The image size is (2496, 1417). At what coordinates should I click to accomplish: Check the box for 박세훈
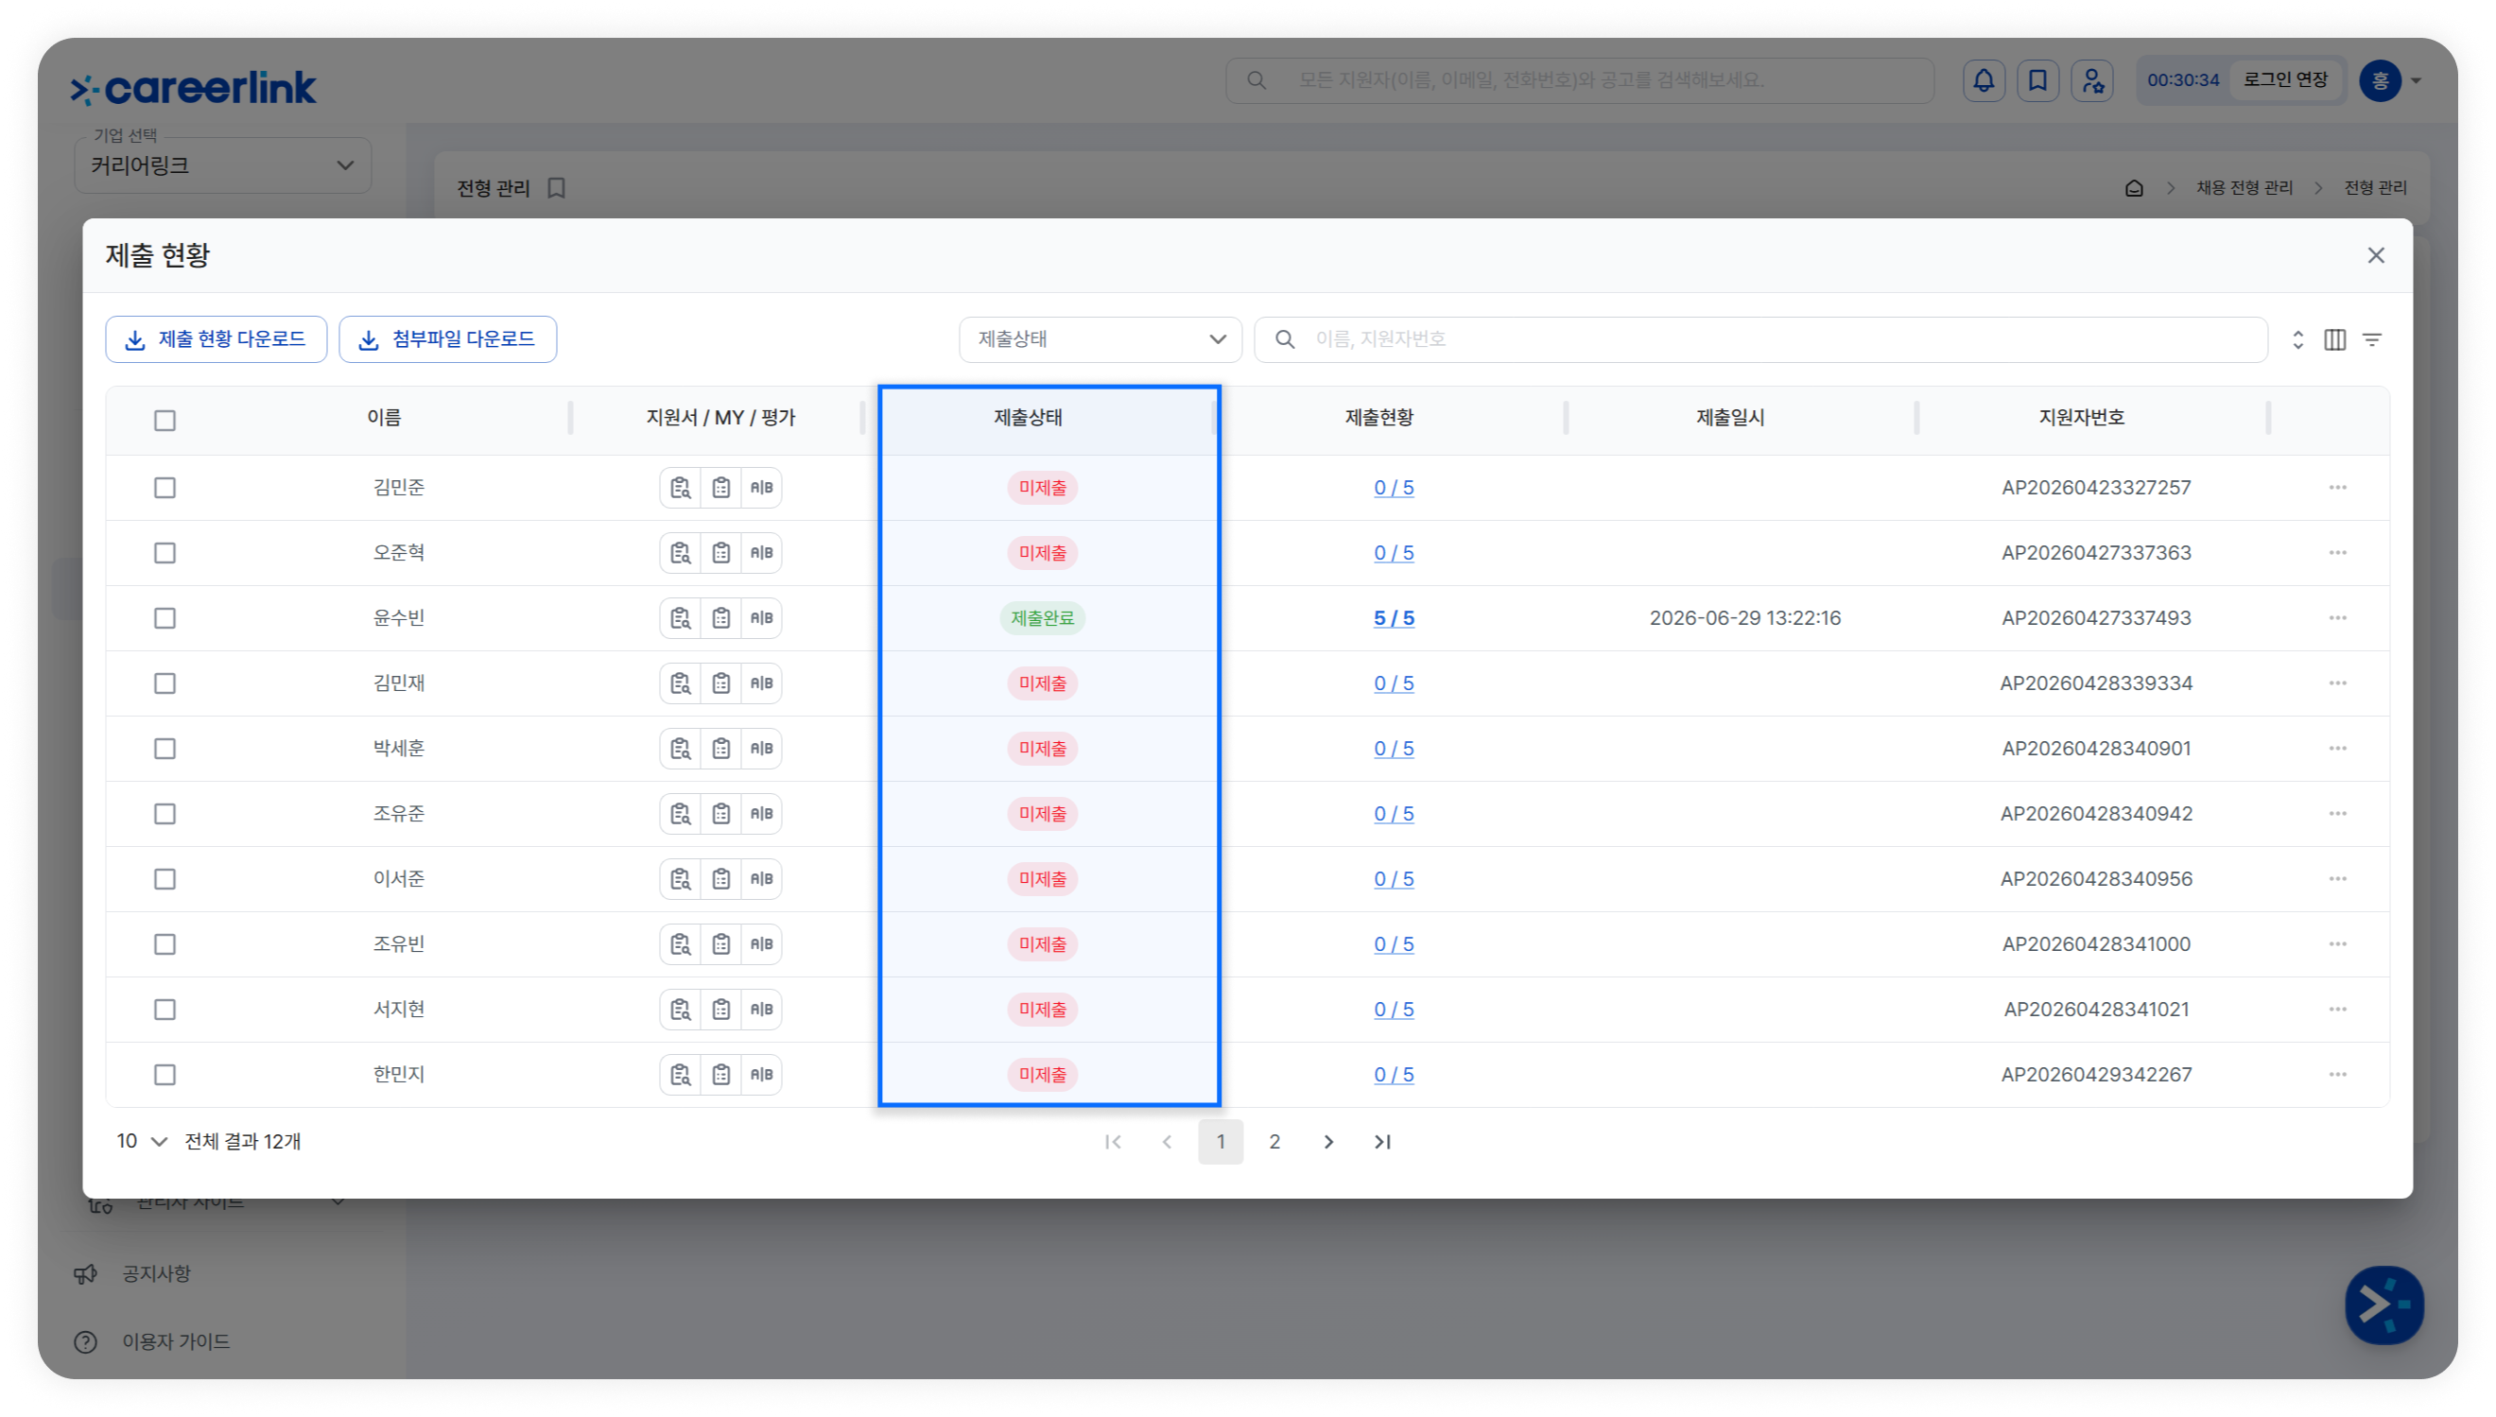pyautogui.click(x=165, y=749)
